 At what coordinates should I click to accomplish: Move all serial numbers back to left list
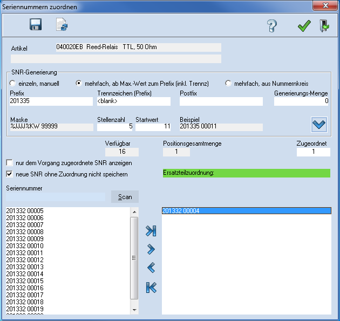coord(151,288)
